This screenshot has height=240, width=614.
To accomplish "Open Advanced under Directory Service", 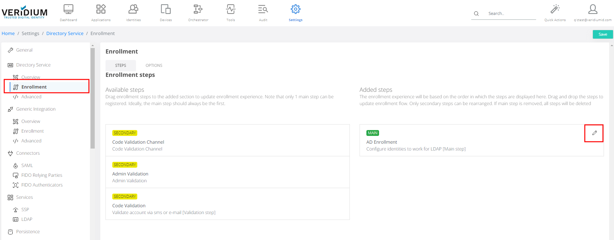I will point(31,97).
